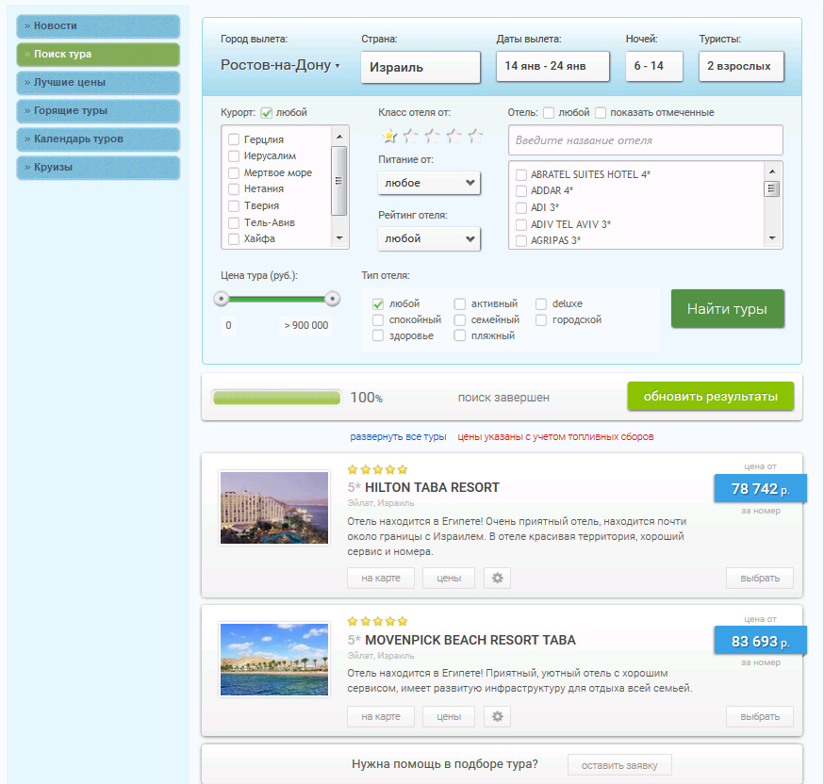Check ABRATEL SUITES HOTEL 4* hotel
The width and height of the screenshot is (824, 784).
[x=521, y=175]
